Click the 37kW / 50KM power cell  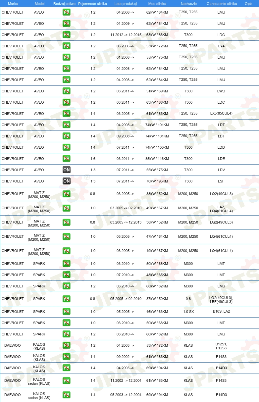pos(157,299)
